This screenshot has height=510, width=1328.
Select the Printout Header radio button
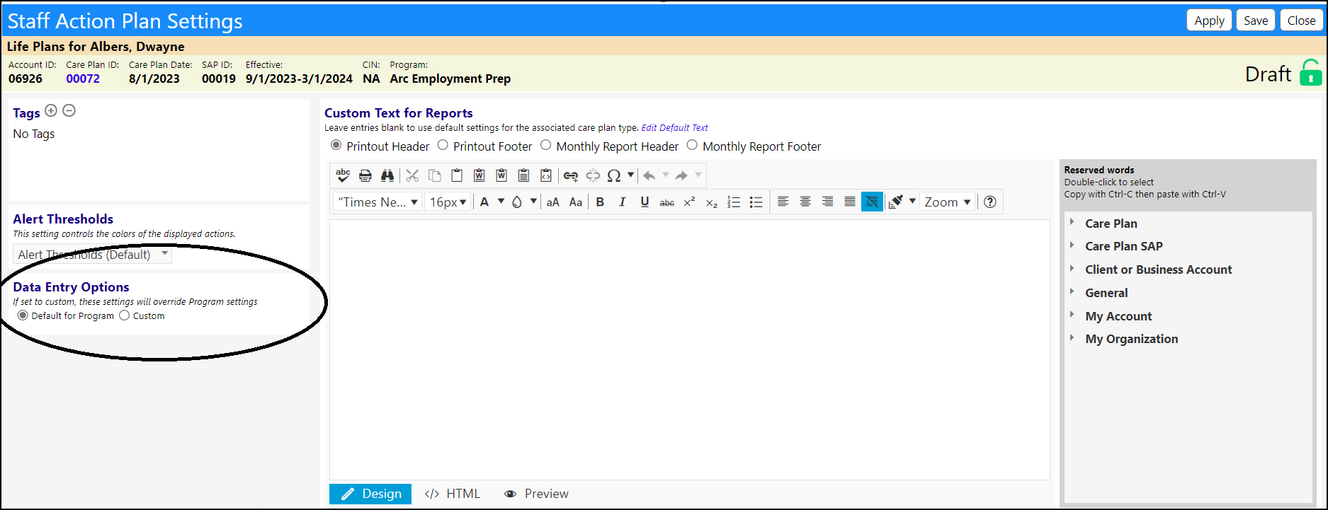tap(336, 145)
